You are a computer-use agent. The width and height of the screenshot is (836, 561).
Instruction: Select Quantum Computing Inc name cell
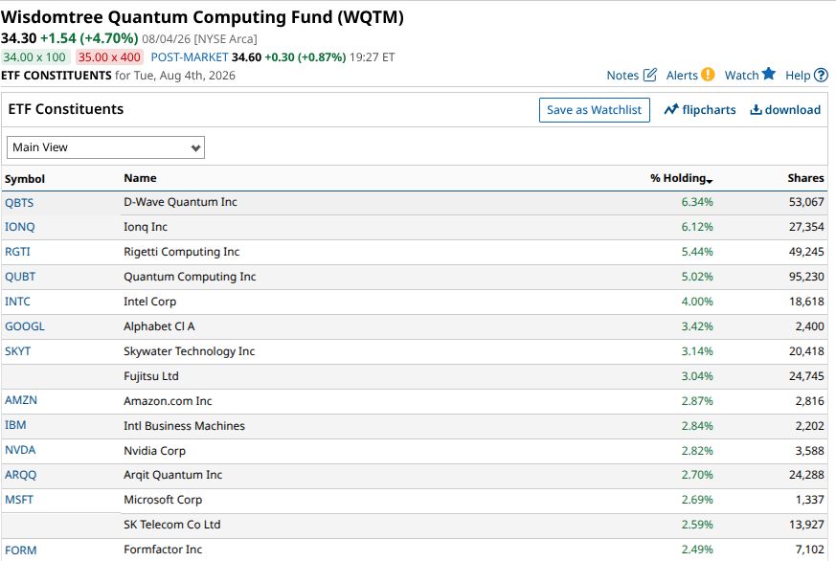pyautogui.click(x=190, y=277)
